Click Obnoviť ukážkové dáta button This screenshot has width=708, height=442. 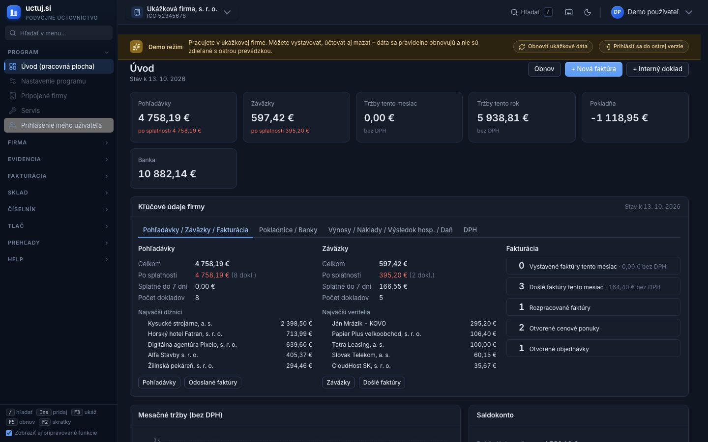[553, 47]
